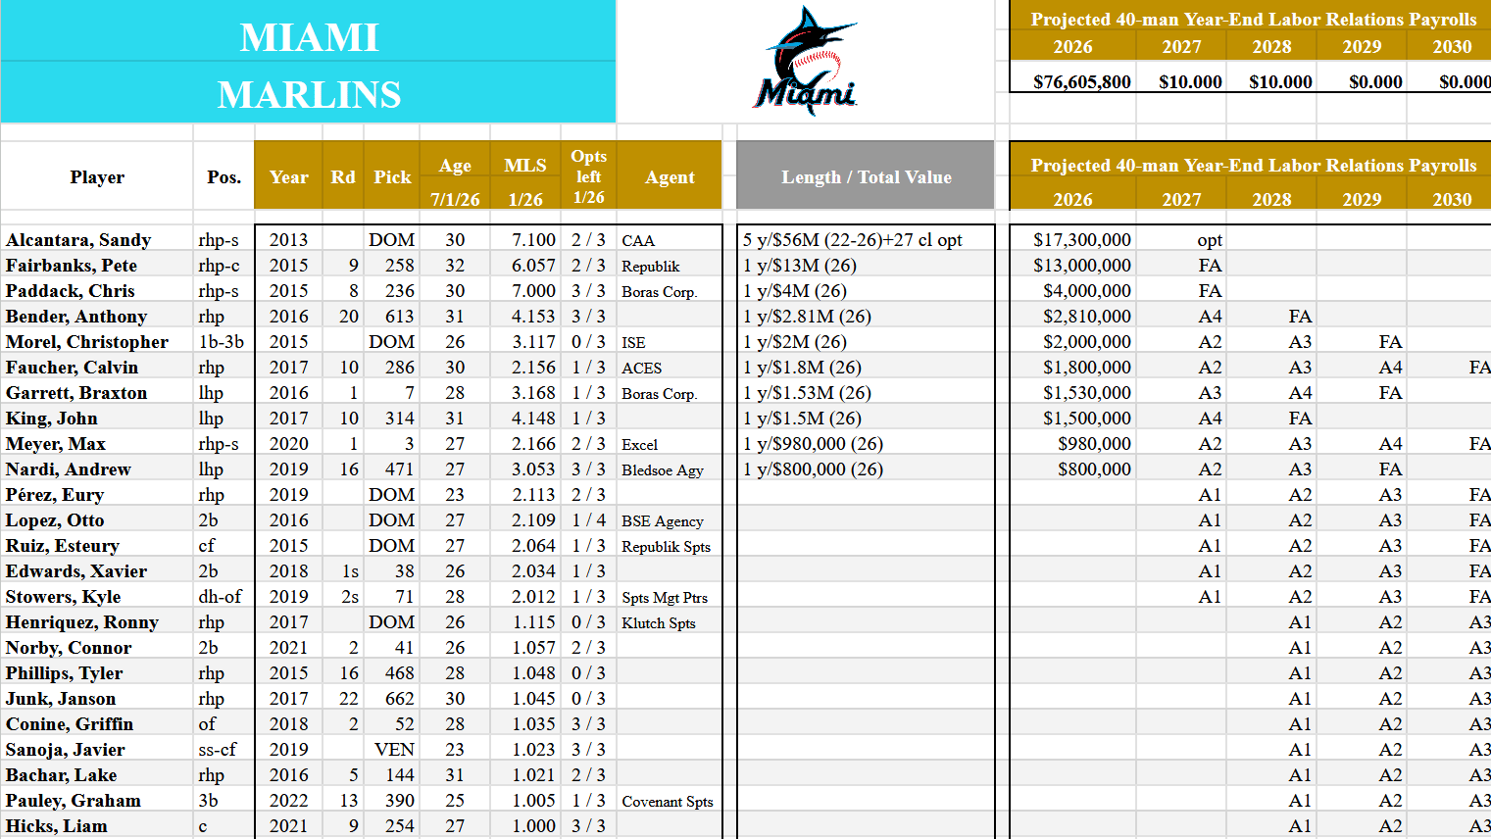Select player cell King, John
1491x839 pixels.
click(x=97, y=418)
